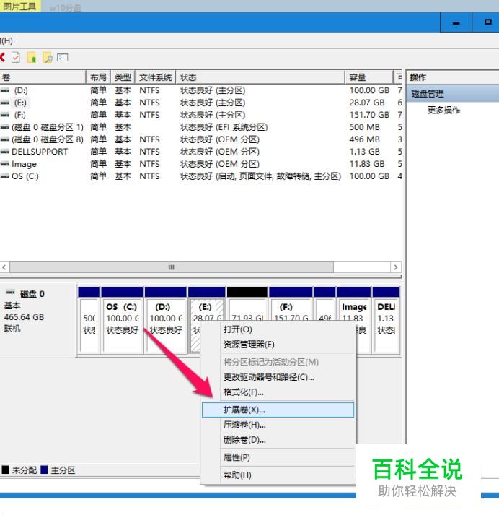Click the 28.07 GB capacity cell for (E:)
Screen dimensions: 499x523
(x=367, y=103)
